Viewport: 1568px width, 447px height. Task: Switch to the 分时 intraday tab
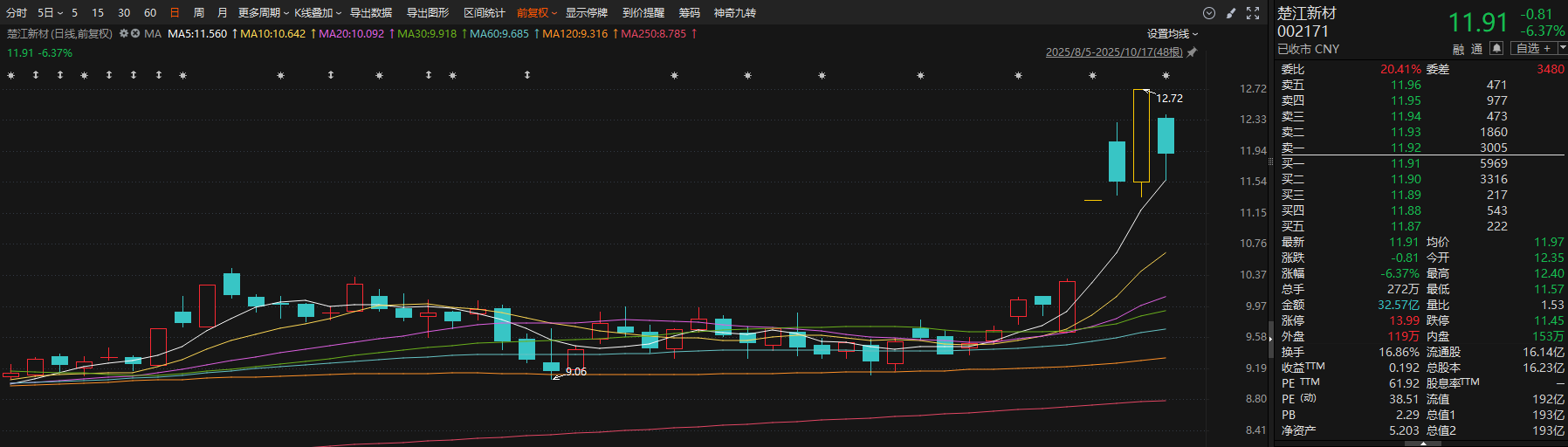[x=17, y=13]
